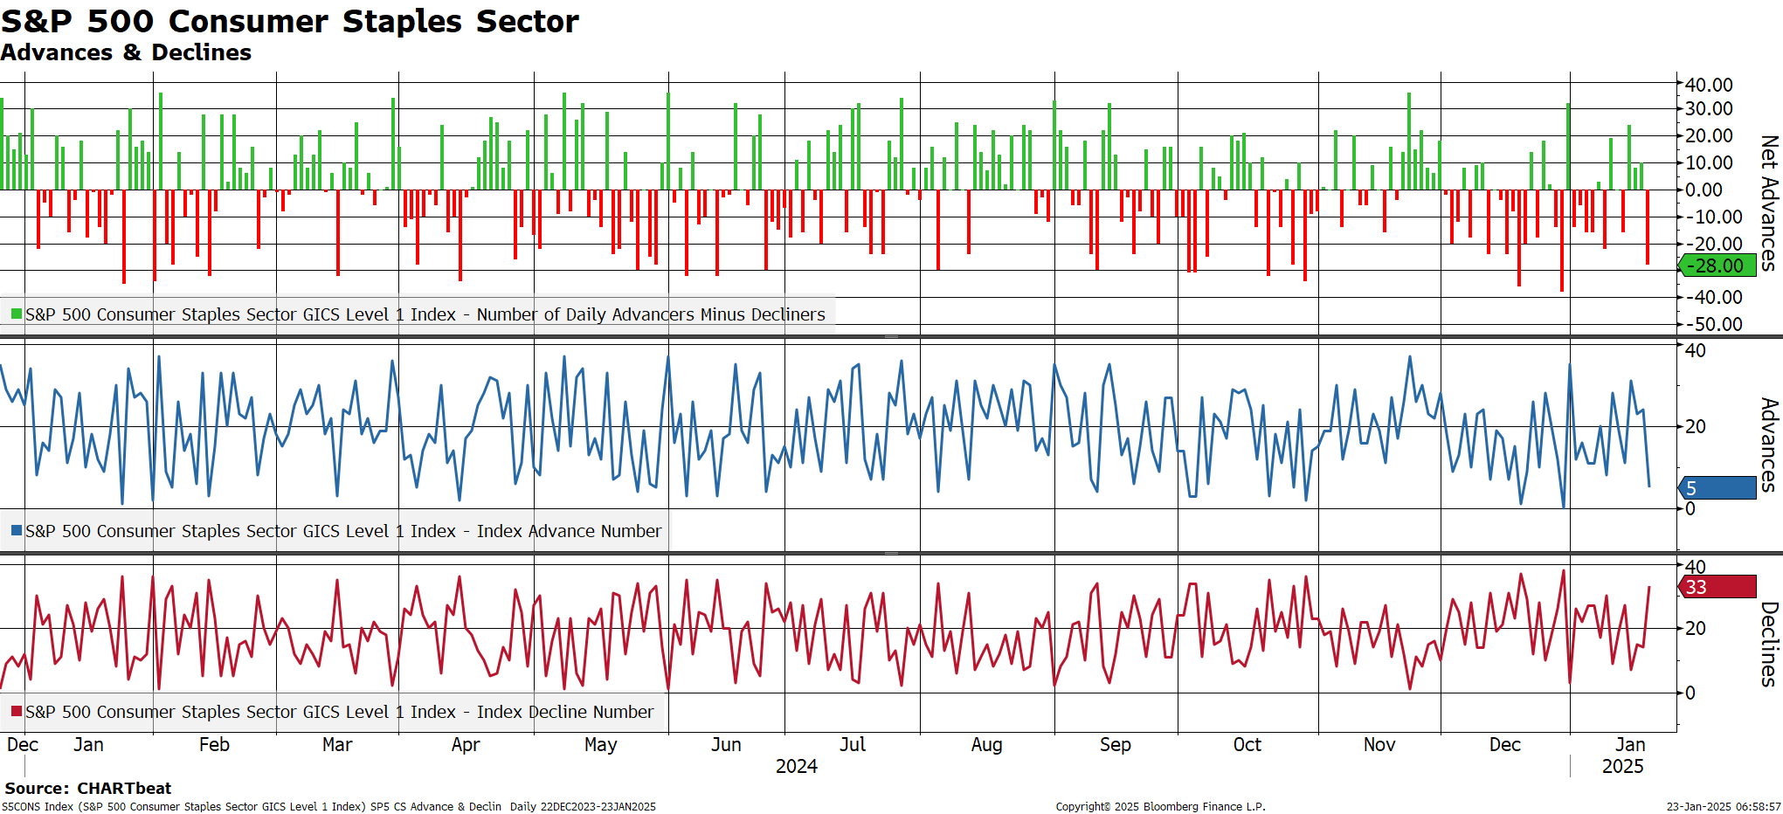Click the -20.00 tick on Net Advances axis

1712,244
